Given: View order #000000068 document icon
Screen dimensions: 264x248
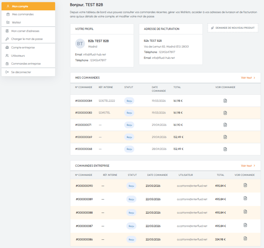Looking at the screenshot, I should pyautogui.click(x=225, y=149).
